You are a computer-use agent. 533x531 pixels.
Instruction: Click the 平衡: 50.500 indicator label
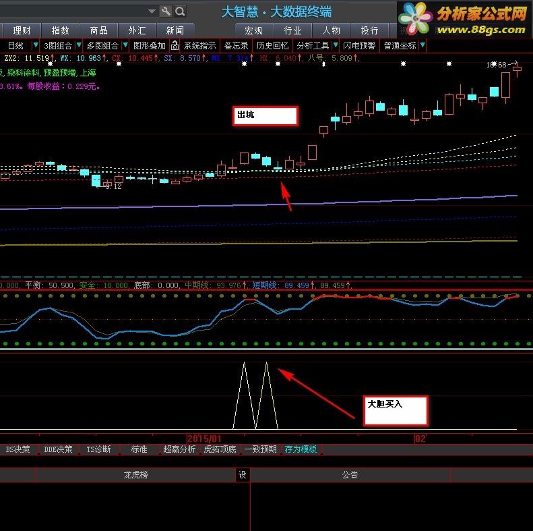49,285
